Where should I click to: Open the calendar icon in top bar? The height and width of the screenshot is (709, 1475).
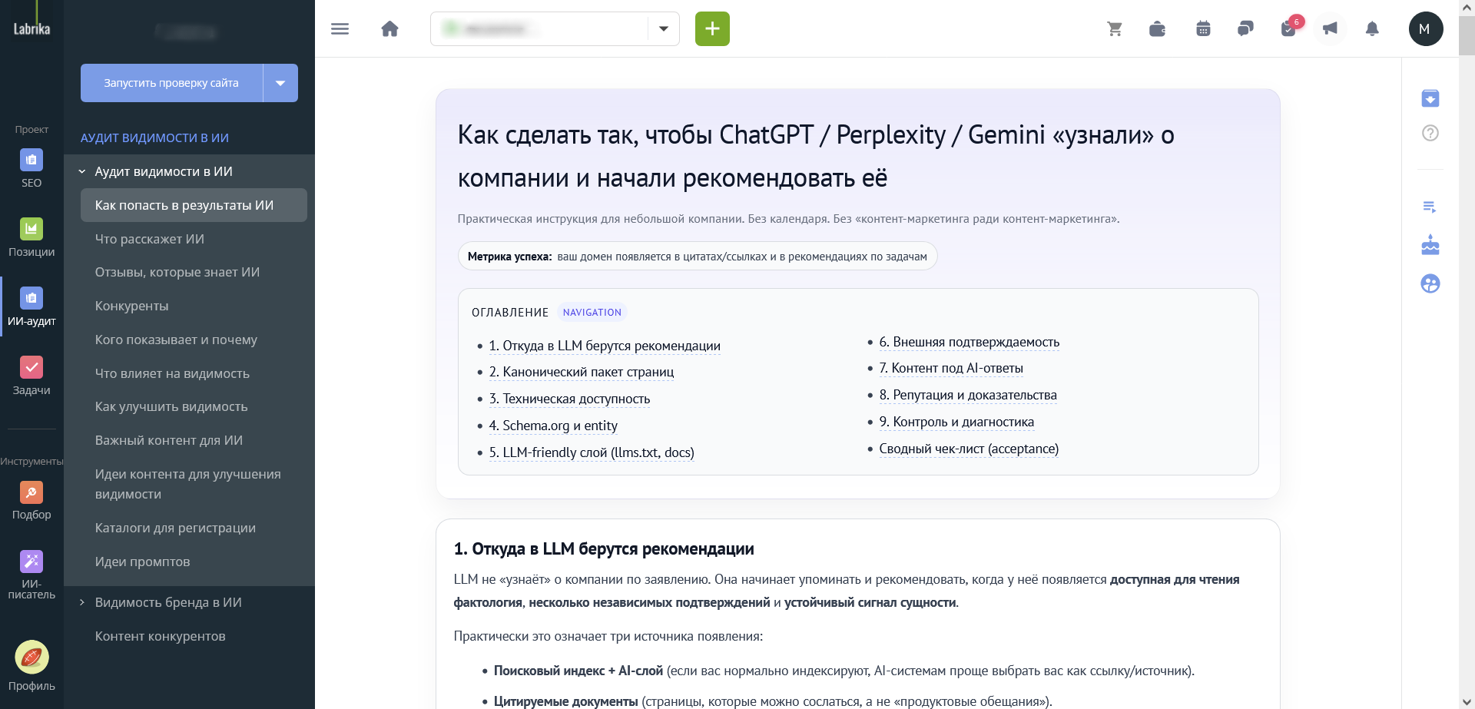1203,29
